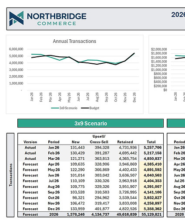Click the 3x9 Scenario legend entry
This screenshot has width=185, height=221.
pyautogui.click(x=64, y=108)
